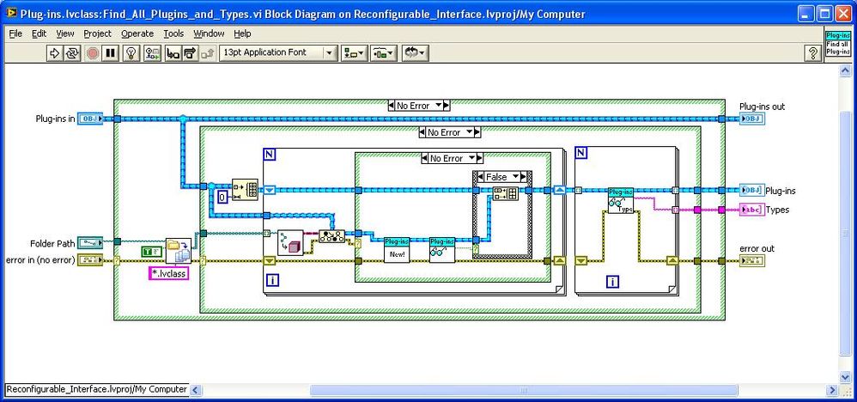Screen dimensions: 857x402
Task: Click the Plug-ins Types subVI
Action: tap(621, 201)
